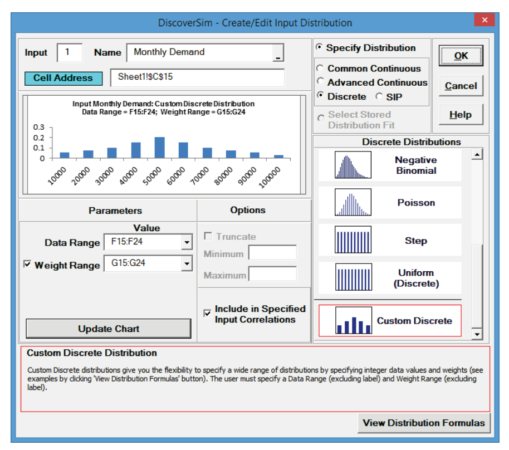
Task: Open the Data Range dropdown
Action: tap(186, 243)
